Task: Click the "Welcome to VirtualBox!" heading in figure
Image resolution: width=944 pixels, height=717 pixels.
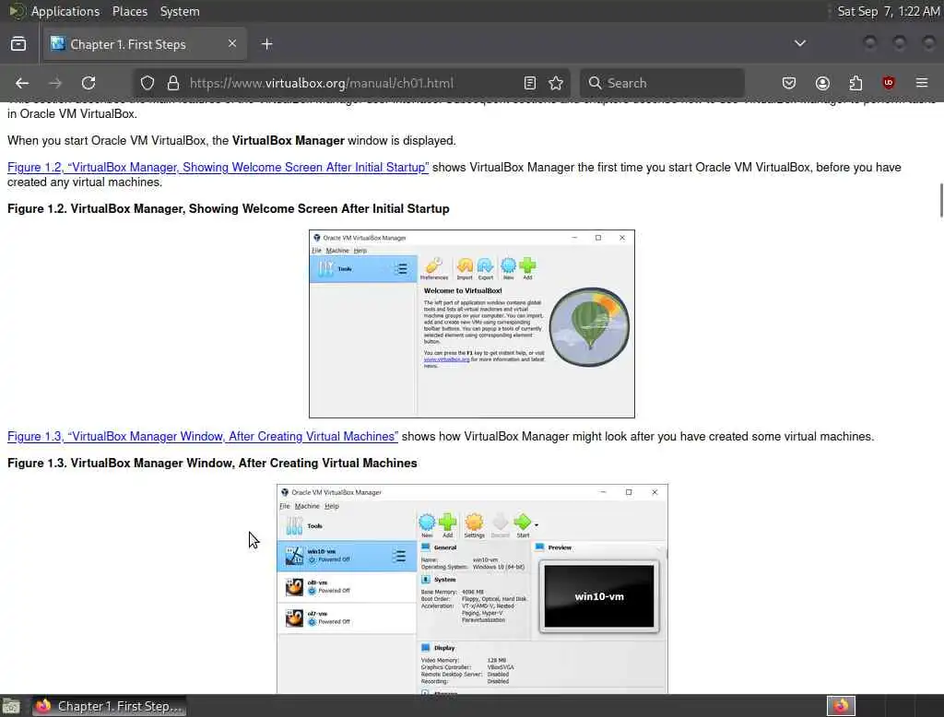Action: tap(463, 291)
